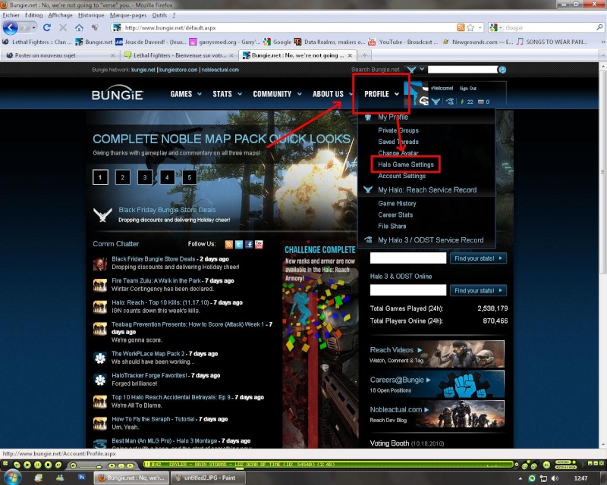Image resolution: width=607 pixels, height=485 pixels.
Task: Open Reach Videos banner
Action: [437, 354]
